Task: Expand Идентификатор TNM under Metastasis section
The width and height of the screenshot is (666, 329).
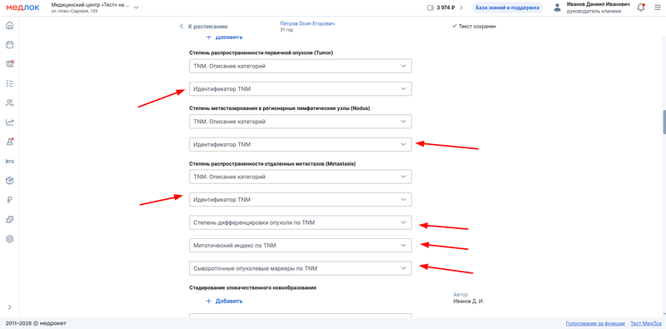Action: (301, 199)
